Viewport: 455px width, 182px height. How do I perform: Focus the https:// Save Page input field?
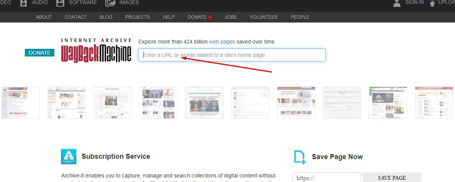(327, 177)
